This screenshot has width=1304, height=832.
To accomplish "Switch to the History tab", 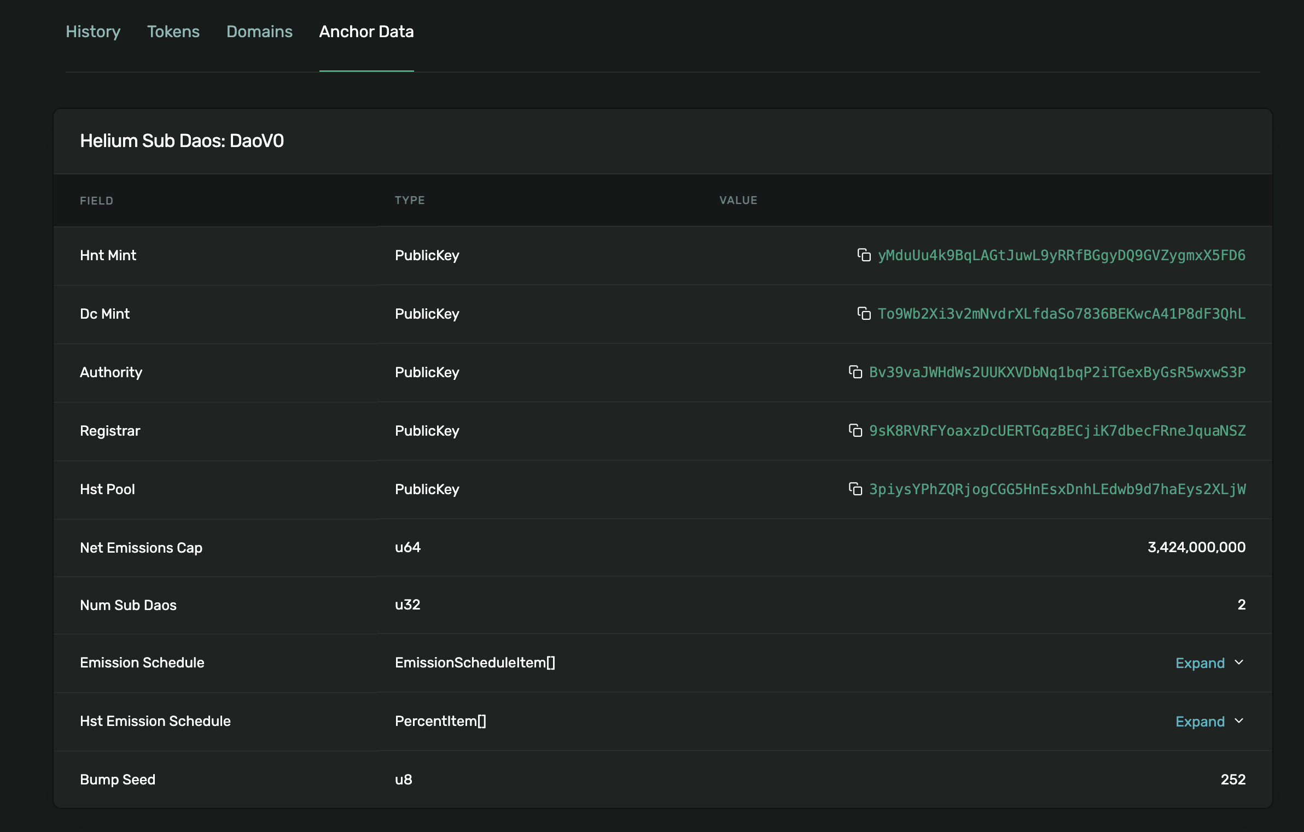I will click(93, 32).
